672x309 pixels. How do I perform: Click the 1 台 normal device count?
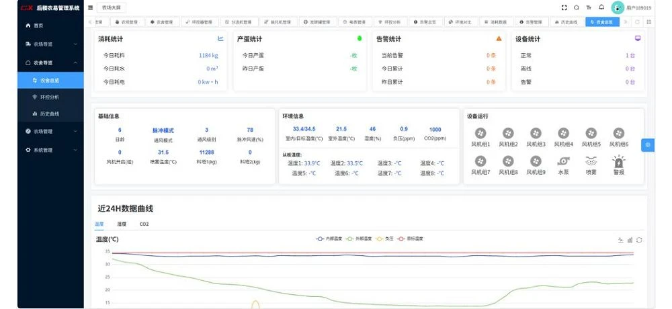[x=630, y=55]
